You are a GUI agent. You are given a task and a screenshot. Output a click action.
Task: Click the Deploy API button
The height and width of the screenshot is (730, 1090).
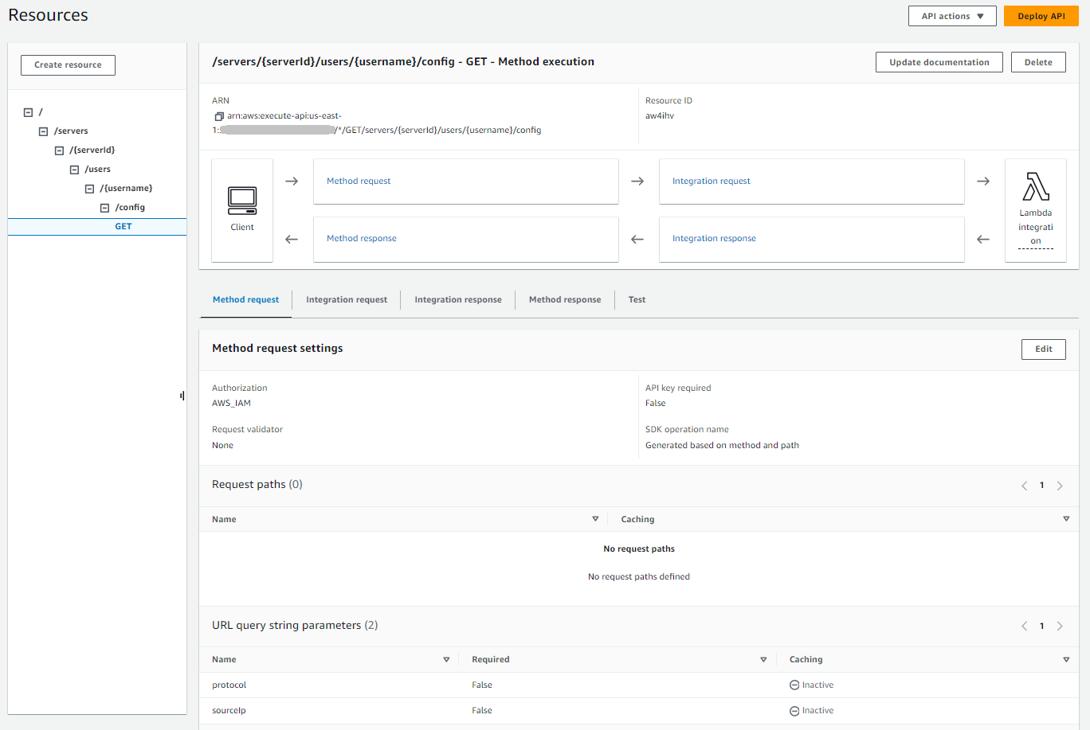tap(1041, 15)
